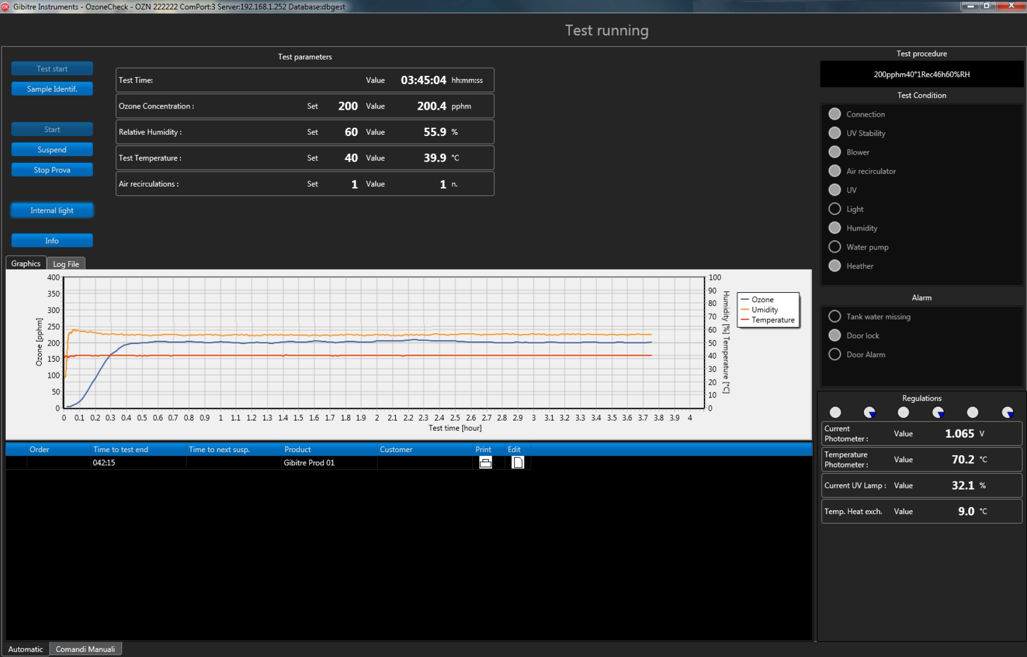Toggle the Light condition indicator
Image resolution: width=1027 pixels, height=657 pixels.
pyautogui.click(x=834, y=209)
